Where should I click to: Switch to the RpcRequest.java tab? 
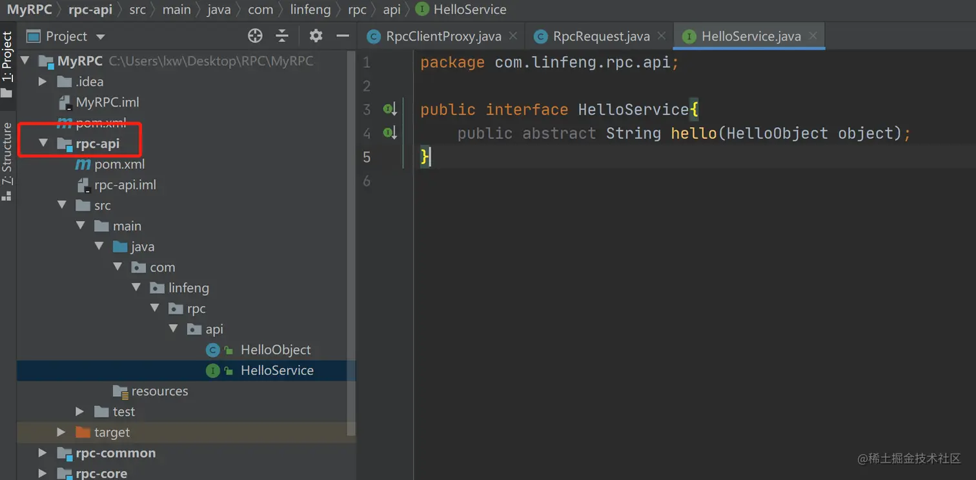click(601, 36)
